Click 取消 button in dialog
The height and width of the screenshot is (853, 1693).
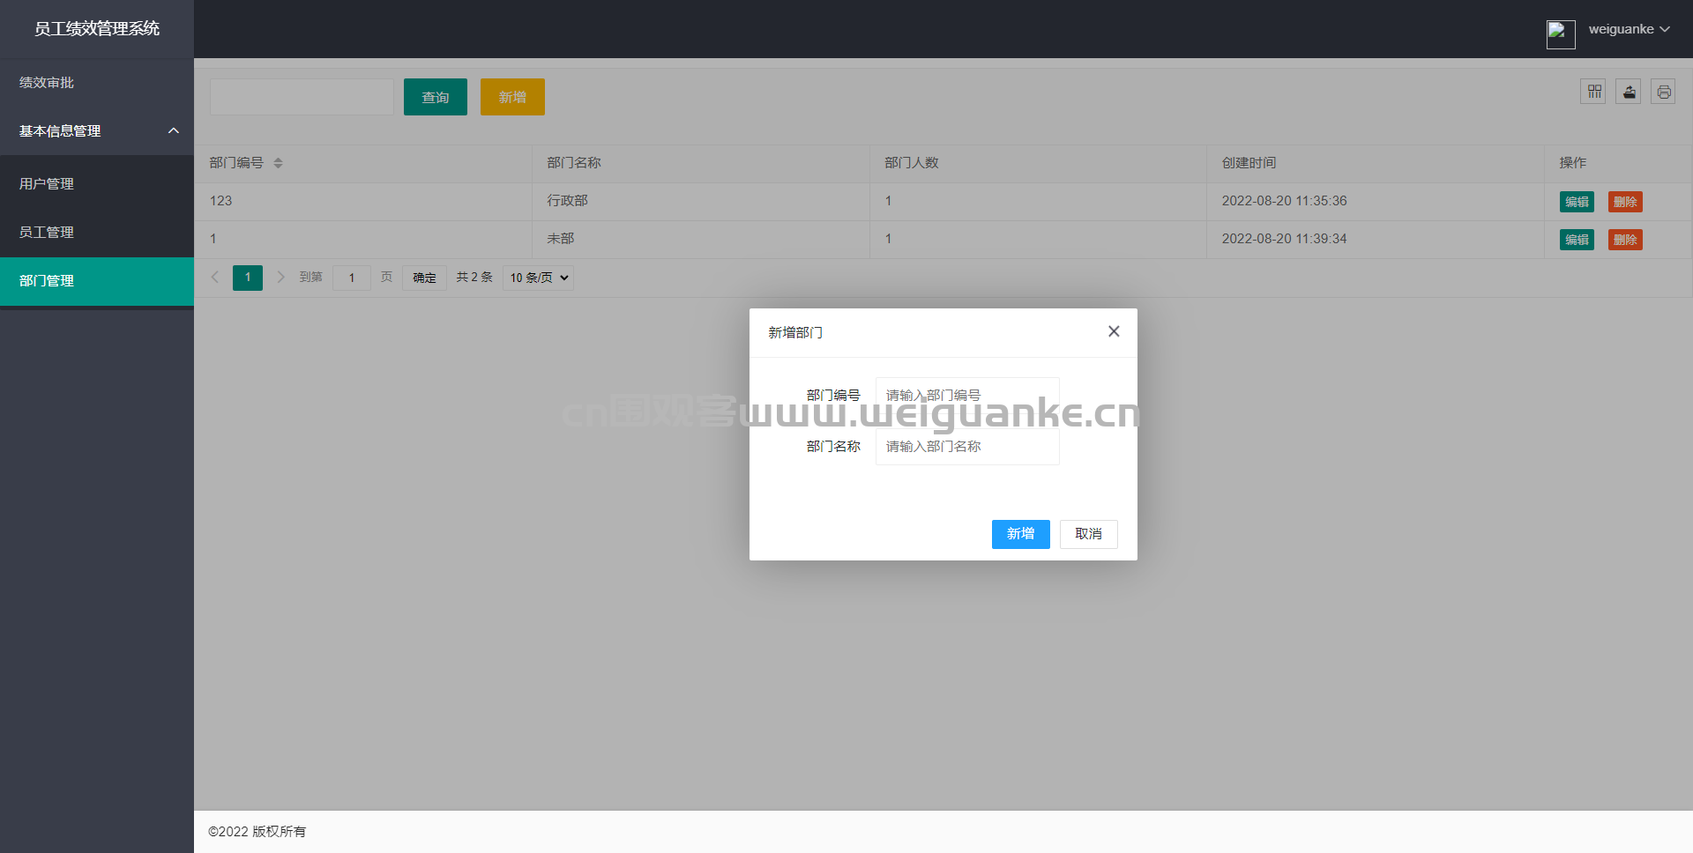[1088, 534]
